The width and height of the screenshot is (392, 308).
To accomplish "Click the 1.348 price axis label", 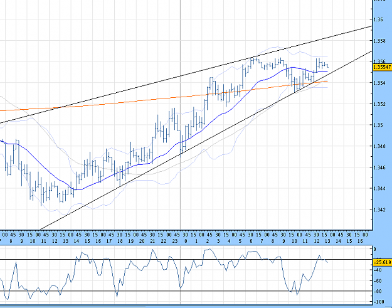I will point(379,146).
